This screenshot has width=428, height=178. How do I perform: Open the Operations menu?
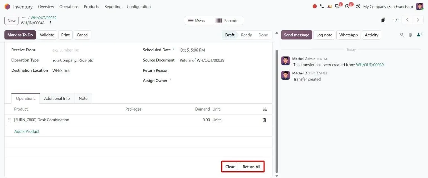tap(69, 6)
